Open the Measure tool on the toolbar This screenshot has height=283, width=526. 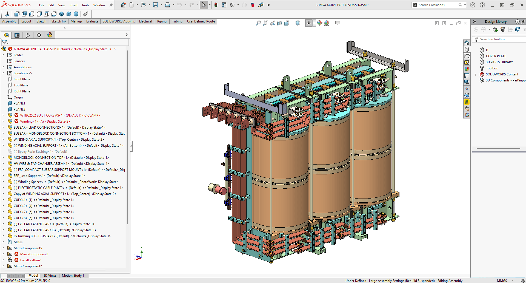(261, 5)
